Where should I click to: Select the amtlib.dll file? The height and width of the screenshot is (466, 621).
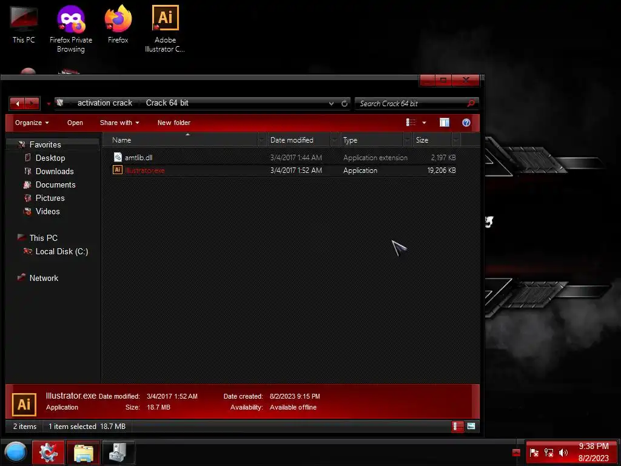139,158
